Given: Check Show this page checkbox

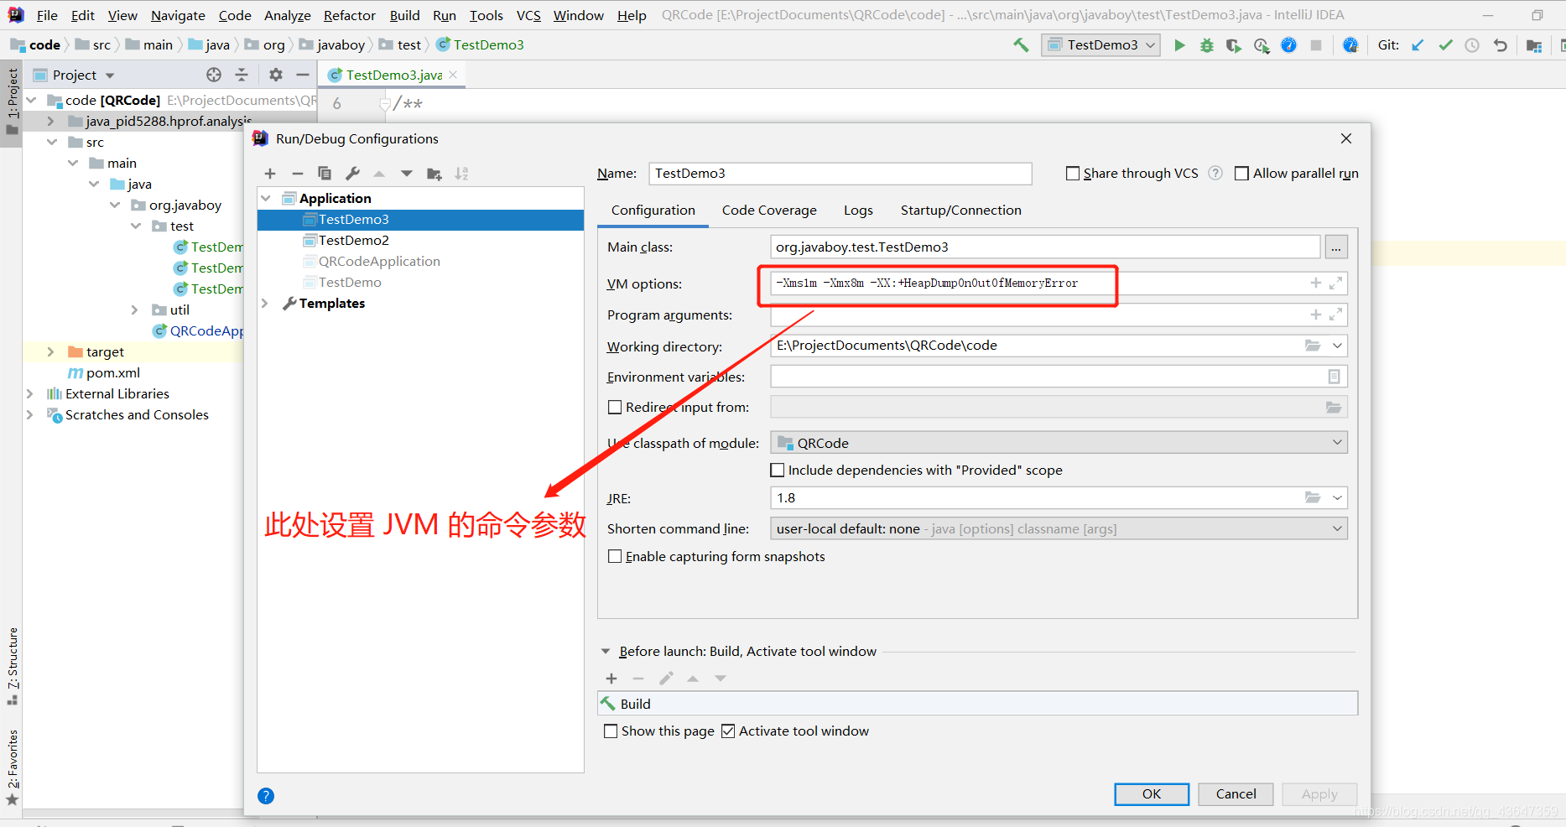Looking at the screenshot, I should pyautogui.click(x=611, y=731).
